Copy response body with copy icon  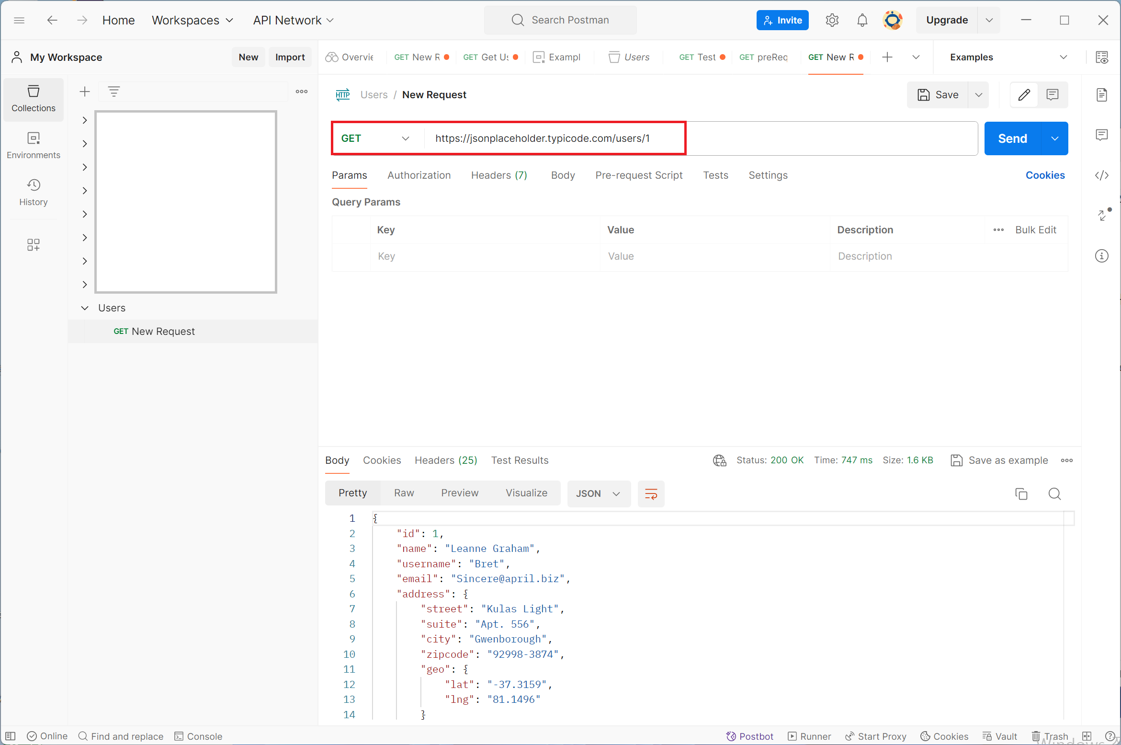[1021, 493]
